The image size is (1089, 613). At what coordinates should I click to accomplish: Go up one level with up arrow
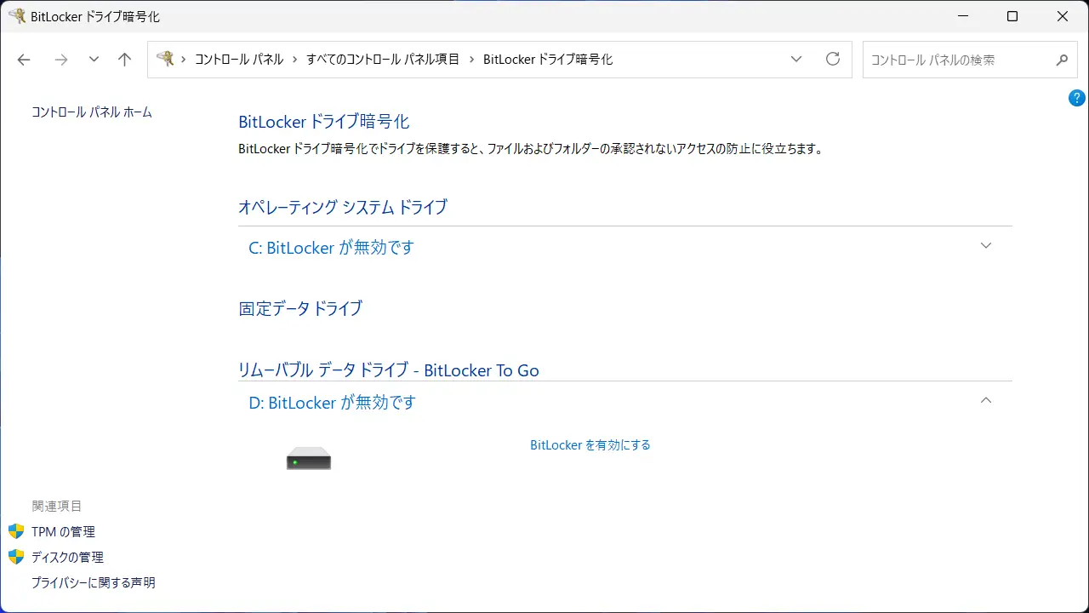124,60
